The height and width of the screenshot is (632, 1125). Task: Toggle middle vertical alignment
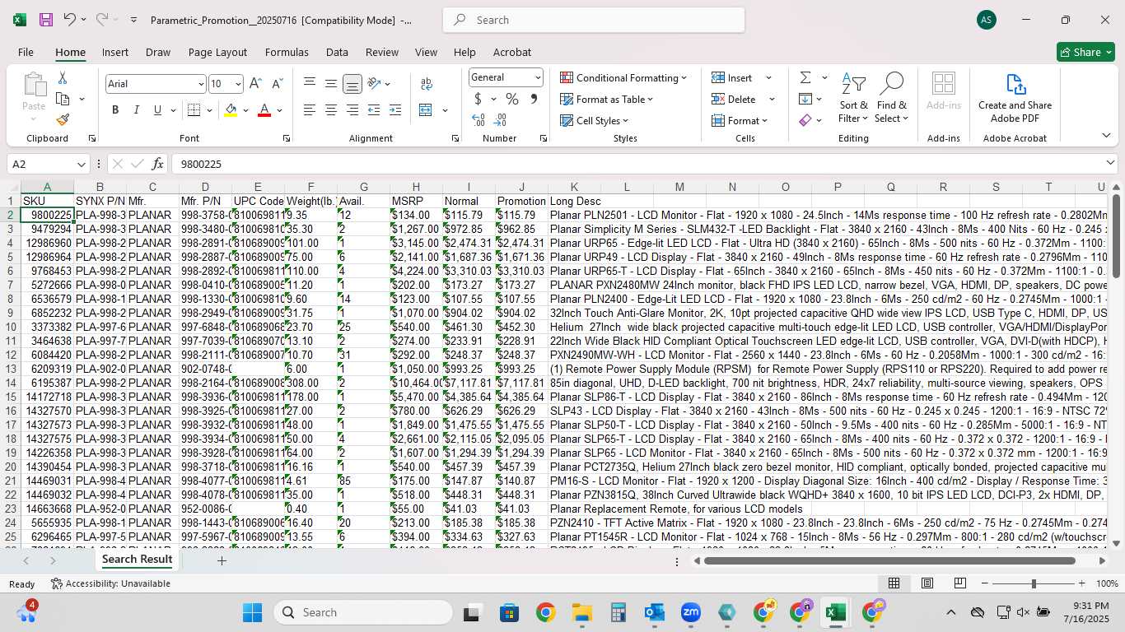[330, 84]
